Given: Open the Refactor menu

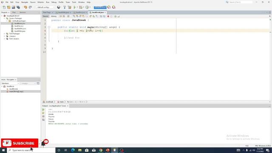Looking at the screenshot, I should 41,2.
